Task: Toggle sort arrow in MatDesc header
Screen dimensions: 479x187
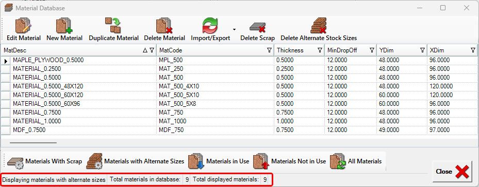Action: [x=145, y=50]
